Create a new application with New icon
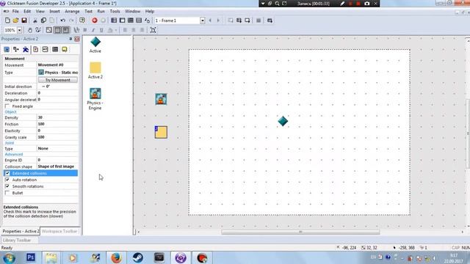The width and height of the screenshot is (470, 264). pyautogui.click(x=7, y=21)
